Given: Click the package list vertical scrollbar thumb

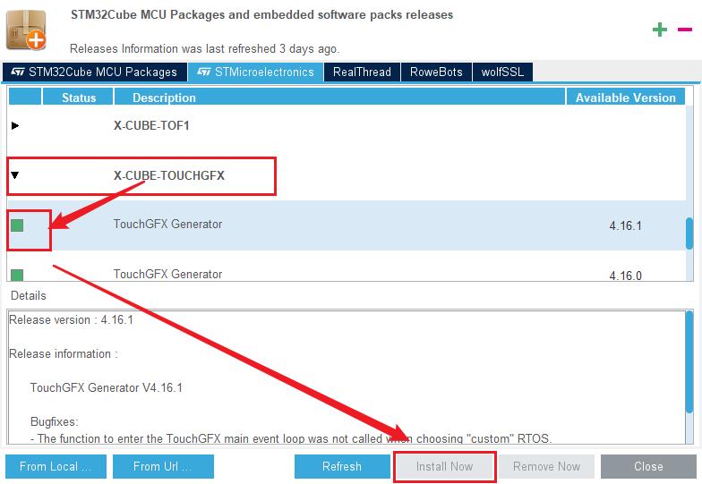Looking at the screenshot, I should [x=689, y=233].
